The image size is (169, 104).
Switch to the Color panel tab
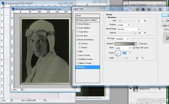tap(133, 5)
